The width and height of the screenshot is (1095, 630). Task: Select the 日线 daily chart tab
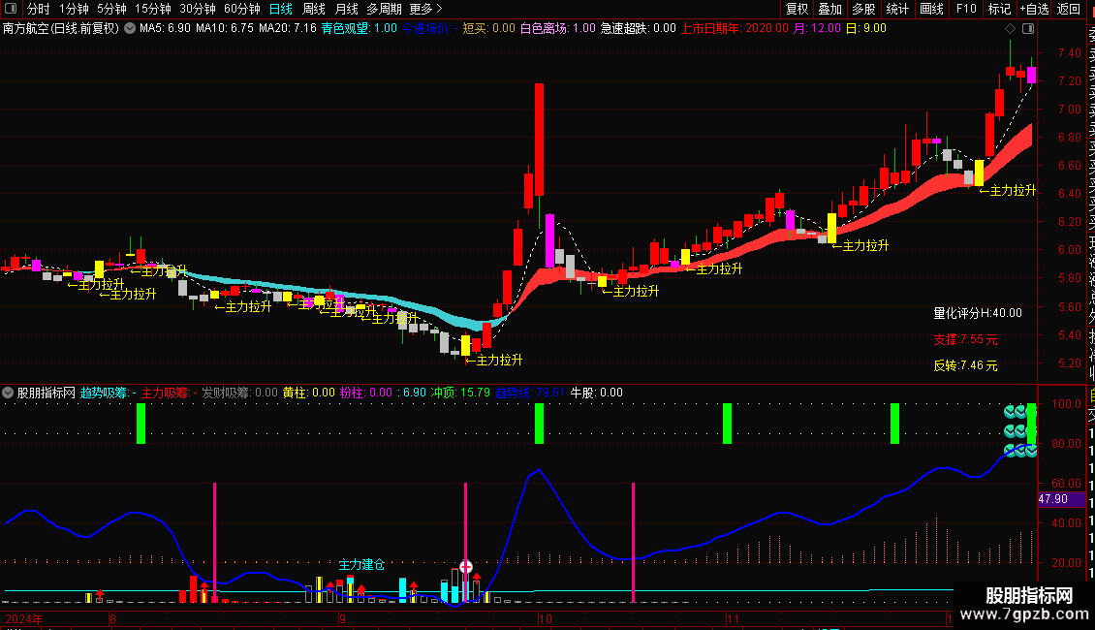pos(281,9)
